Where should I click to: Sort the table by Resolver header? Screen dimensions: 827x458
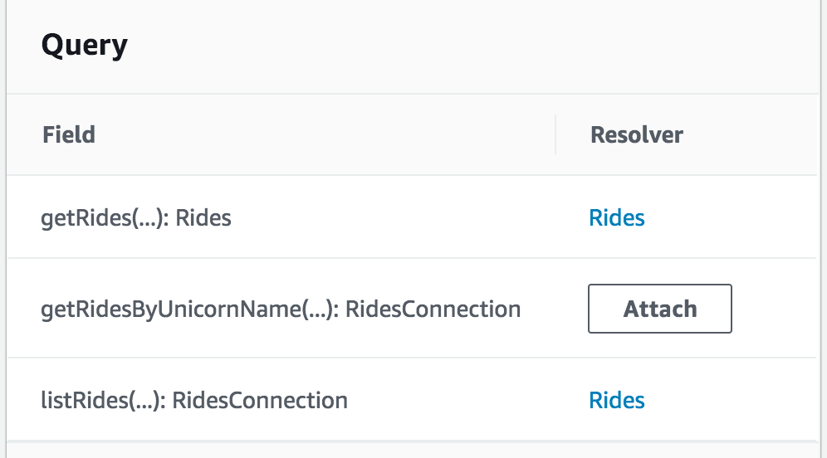[637, 135]
